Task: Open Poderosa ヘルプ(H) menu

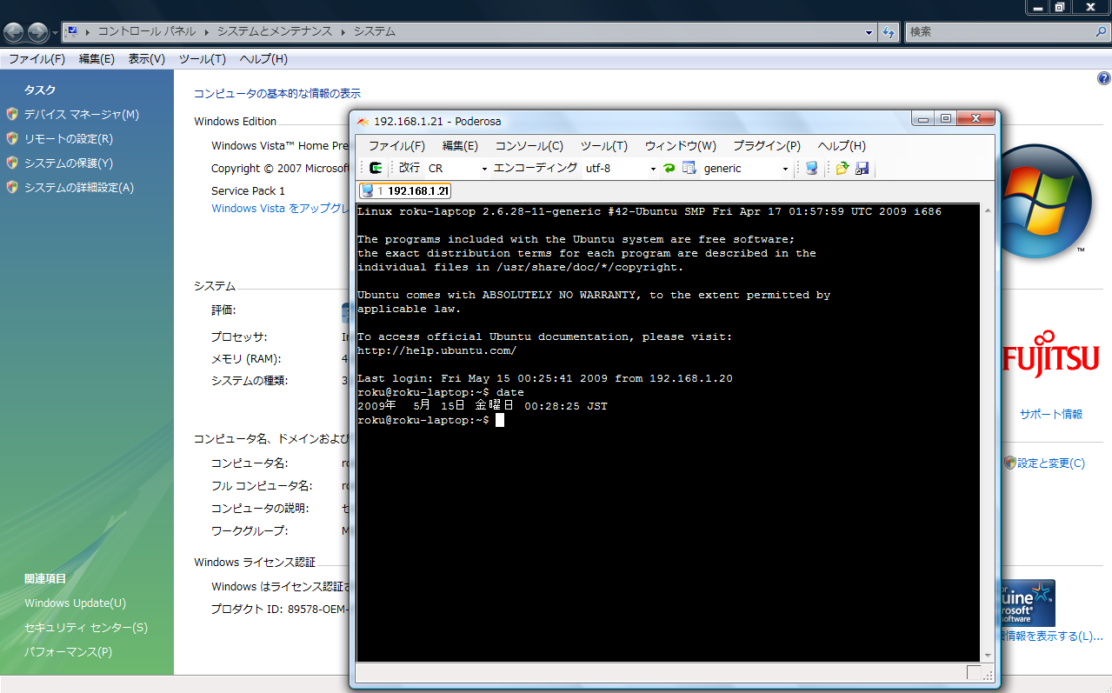Action: point(842,145)
